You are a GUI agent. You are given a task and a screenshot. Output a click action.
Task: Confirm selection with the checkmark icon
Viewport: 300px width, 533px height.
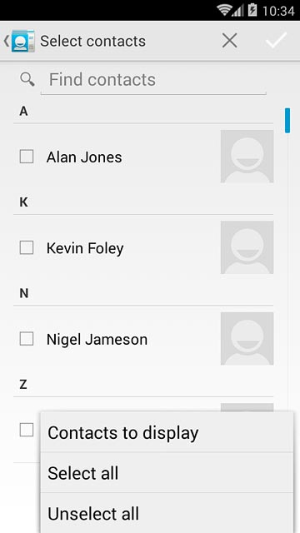coord(276,41)
